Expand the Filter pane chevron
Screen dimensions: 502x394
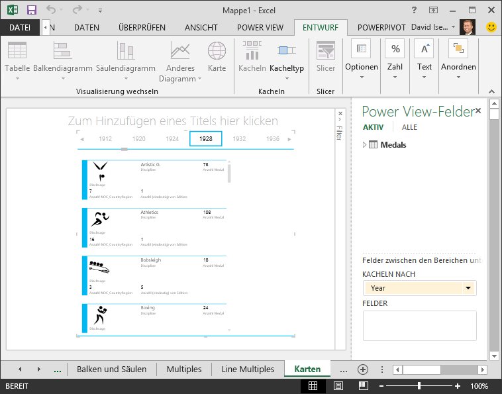340,120
